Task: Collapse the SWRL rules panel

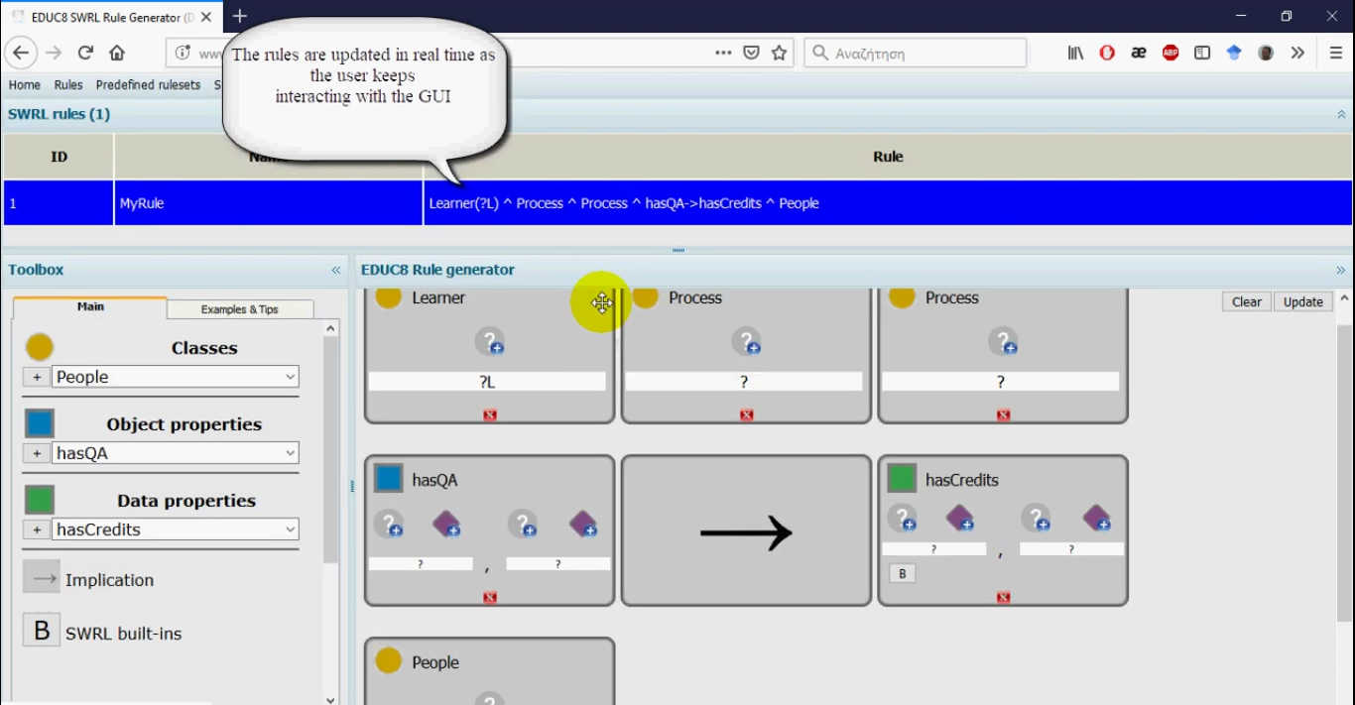Action: tap(1341, 114)
